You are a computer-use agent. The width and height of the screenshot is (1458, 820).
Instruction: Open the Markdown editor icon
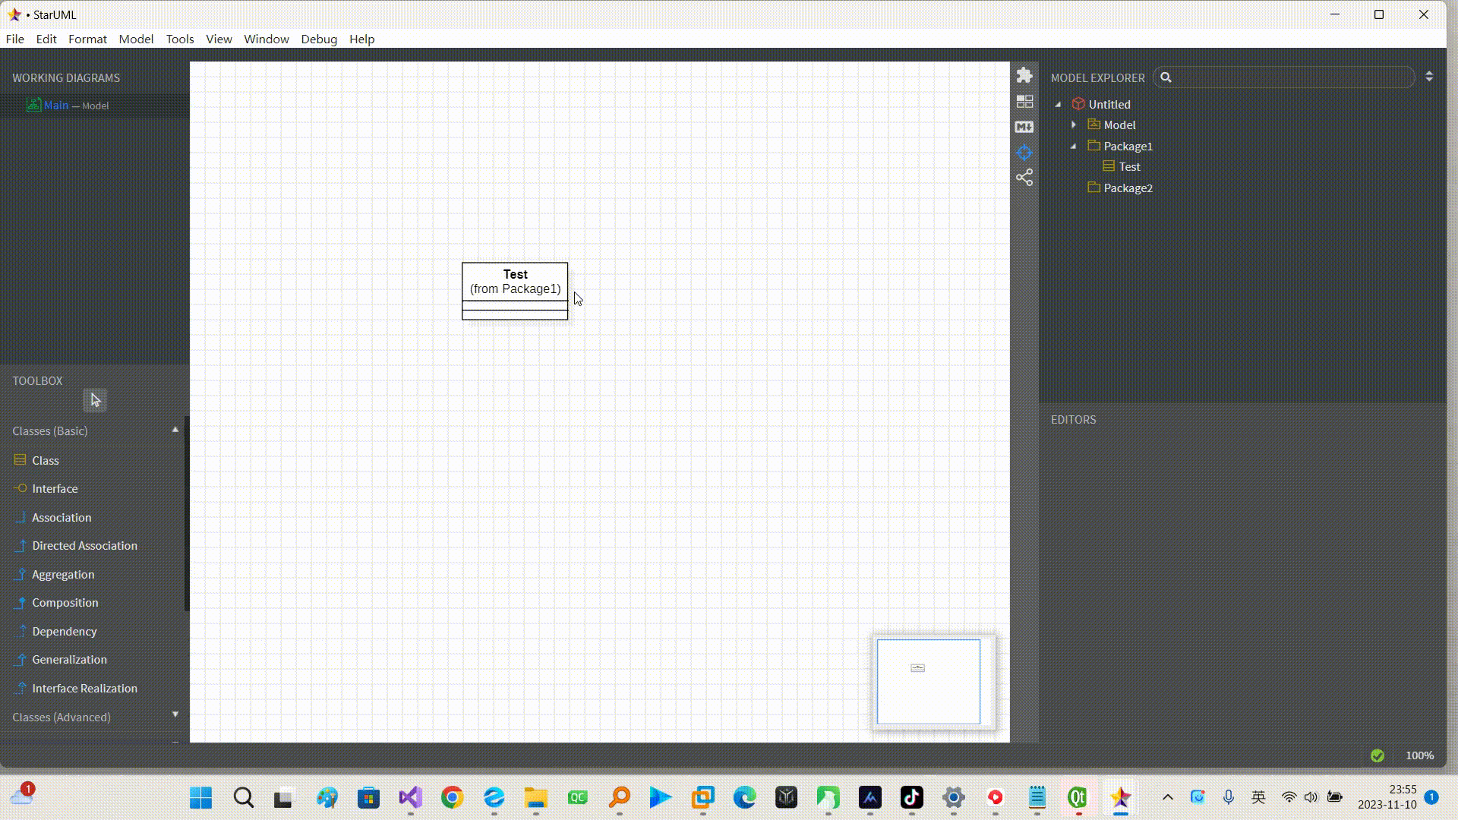coord(1024,127)
